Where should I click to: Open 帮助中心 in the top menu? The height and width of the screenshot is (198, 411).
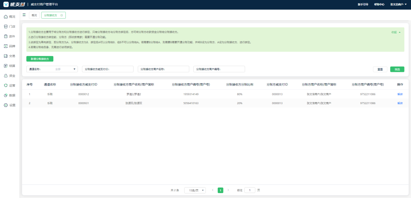pyautogui.click(x=379, y=4)
